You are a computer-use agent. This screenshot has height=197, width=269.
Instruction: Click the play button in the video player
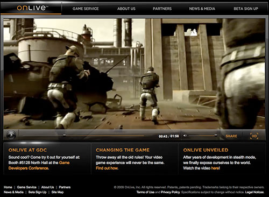(11, 135)
